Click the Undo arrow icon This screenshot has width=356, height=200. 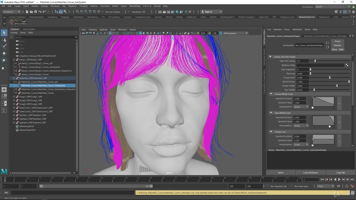(40, 12)
